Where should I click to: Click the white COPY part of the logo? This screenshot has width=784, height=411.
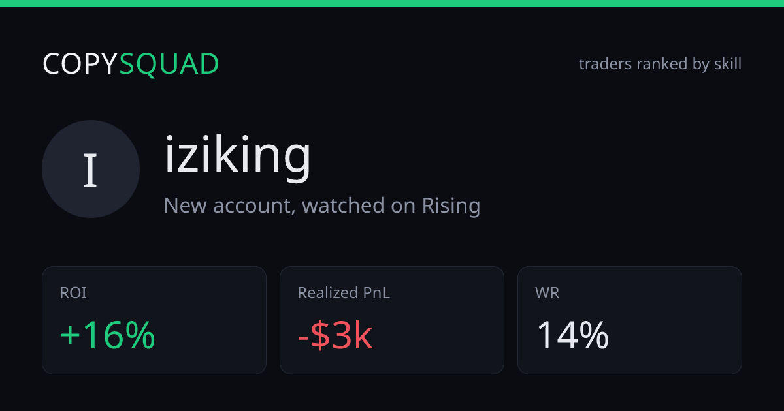click(80, 64)
